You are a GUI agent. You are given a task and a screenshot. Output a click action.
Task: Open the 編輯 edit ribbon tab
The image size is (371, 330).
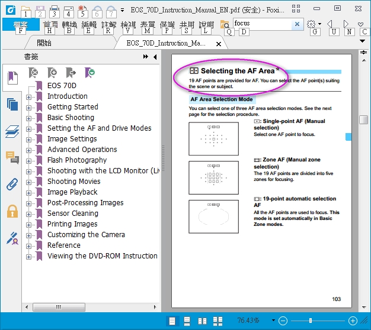(x=89, y=24)
